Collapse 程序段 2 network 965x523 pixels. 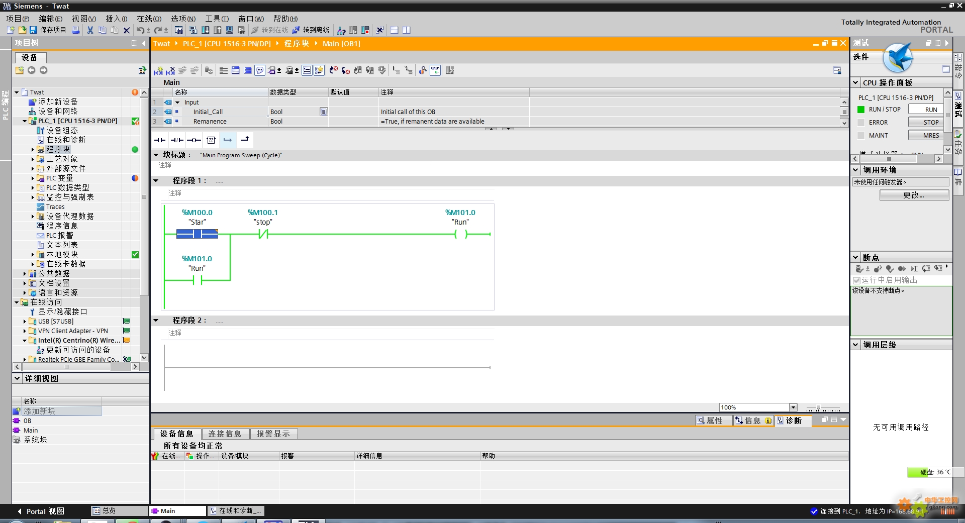point(156,320)
